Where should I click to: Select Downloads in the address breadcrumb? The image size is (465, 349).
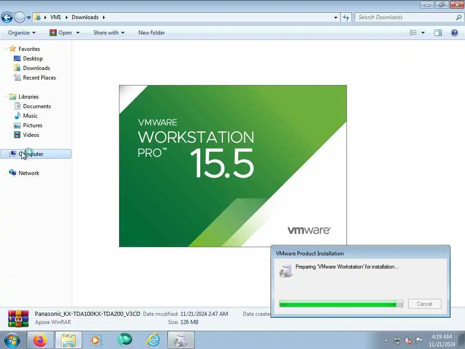click(x=85, y=17)
